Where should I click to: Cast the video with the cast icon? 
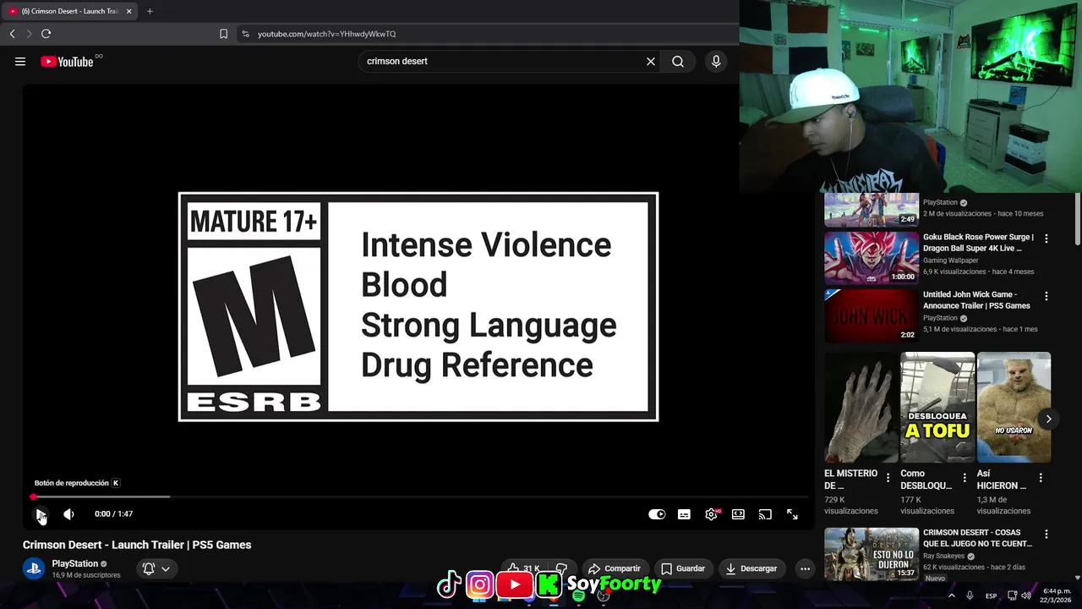click(x=765, y=514)
